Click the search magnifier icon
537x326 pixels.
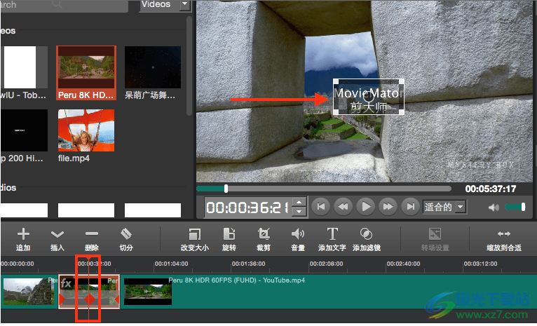(x=57, y=4)
